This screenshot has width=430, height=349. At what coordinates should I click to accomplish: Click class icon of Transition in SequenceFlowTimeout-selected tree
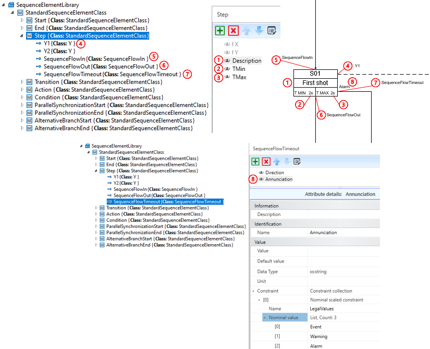[102, 208]
